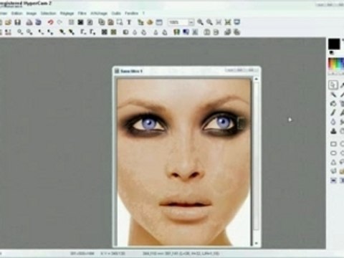The width and height of the screenshot is (344, 258).
Task: Pick the black foreground color swatch
Action: coord(334,44)
